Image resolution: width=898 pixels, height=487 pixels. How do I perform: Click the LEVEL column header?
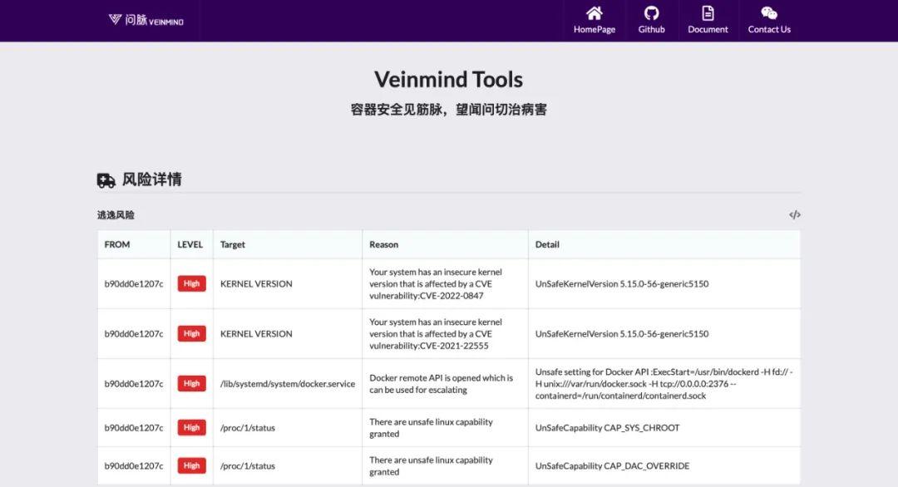pyautogui.click(x=190, y=243)
